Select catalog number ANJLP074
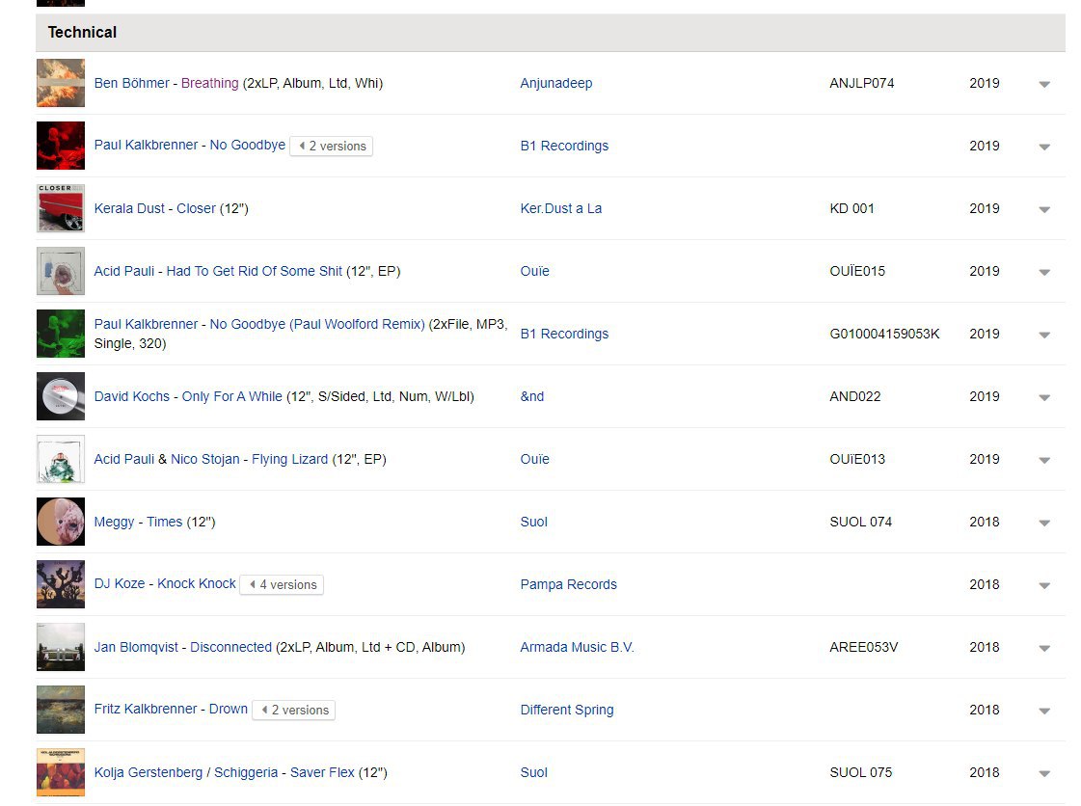Screen dimensions: 1081x806 862,84
